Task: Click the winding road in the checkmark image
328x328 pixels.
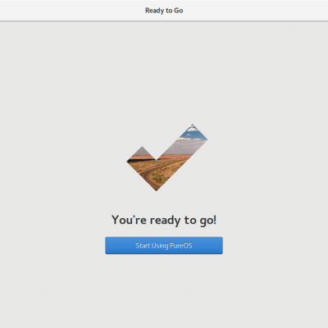Action: point(150,174)
